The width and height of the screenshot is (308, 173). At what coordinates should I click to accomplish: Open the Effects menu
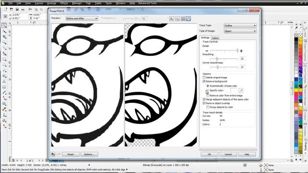point(64,3)
